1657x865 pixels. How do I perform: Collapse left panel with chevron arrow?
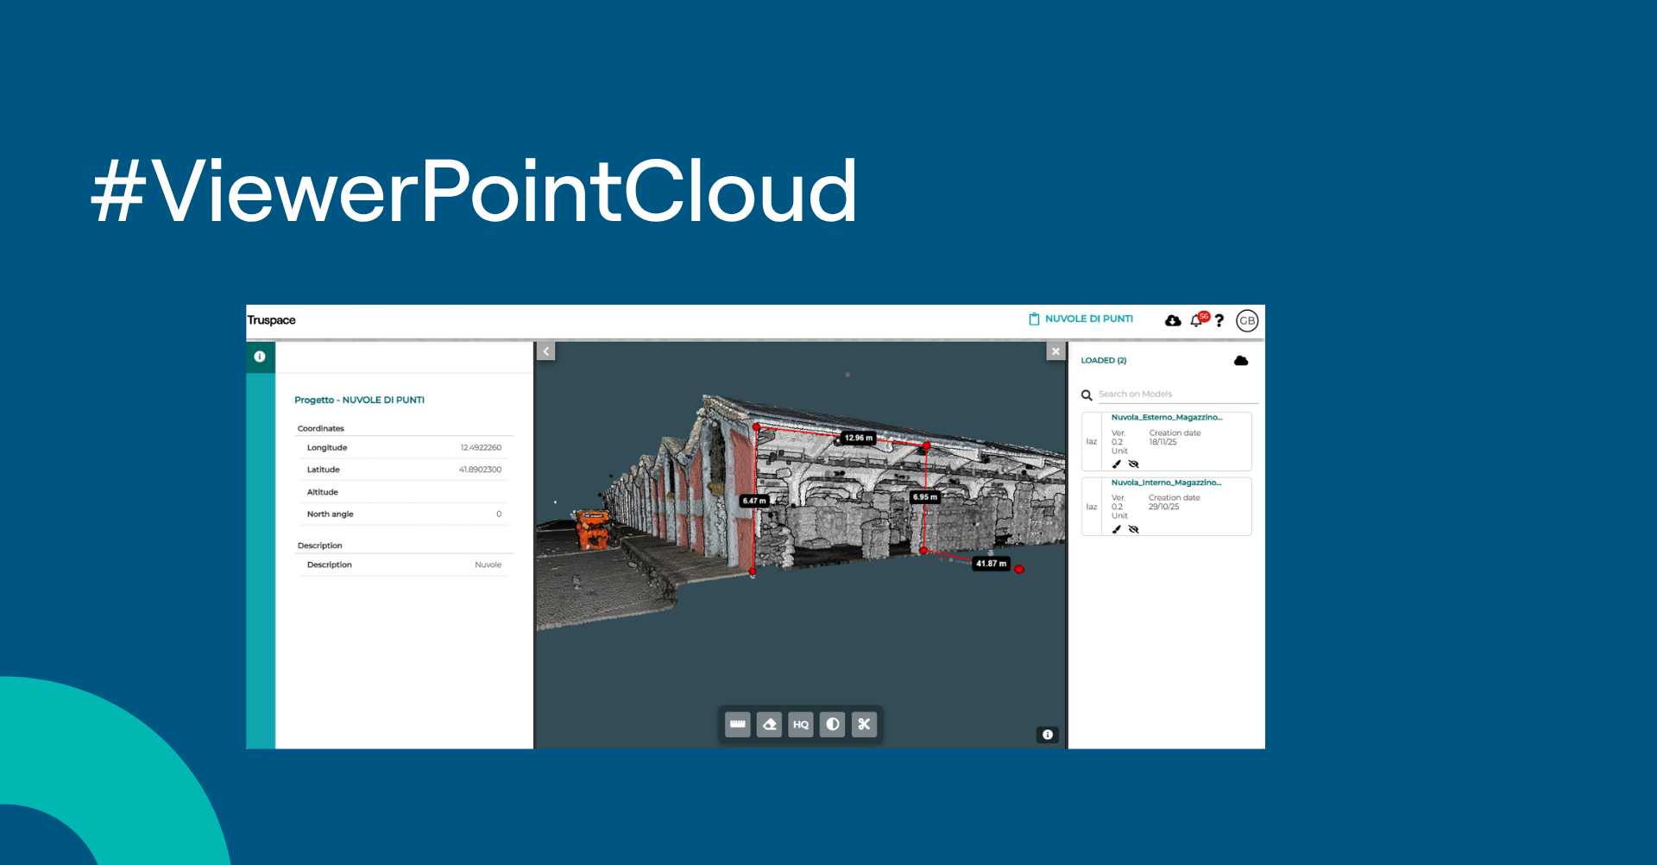(545, 351)
